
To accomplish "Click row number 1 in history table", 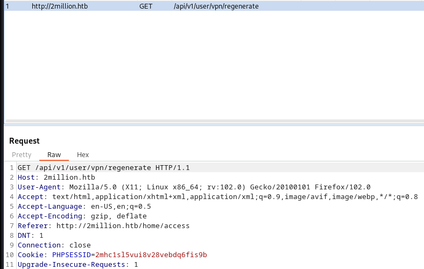I will tap(8, 6).
